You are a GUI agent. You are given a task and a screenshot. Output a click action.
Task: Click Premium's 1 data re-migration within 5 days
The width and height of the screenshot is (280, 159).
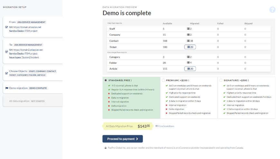[185, 101]
